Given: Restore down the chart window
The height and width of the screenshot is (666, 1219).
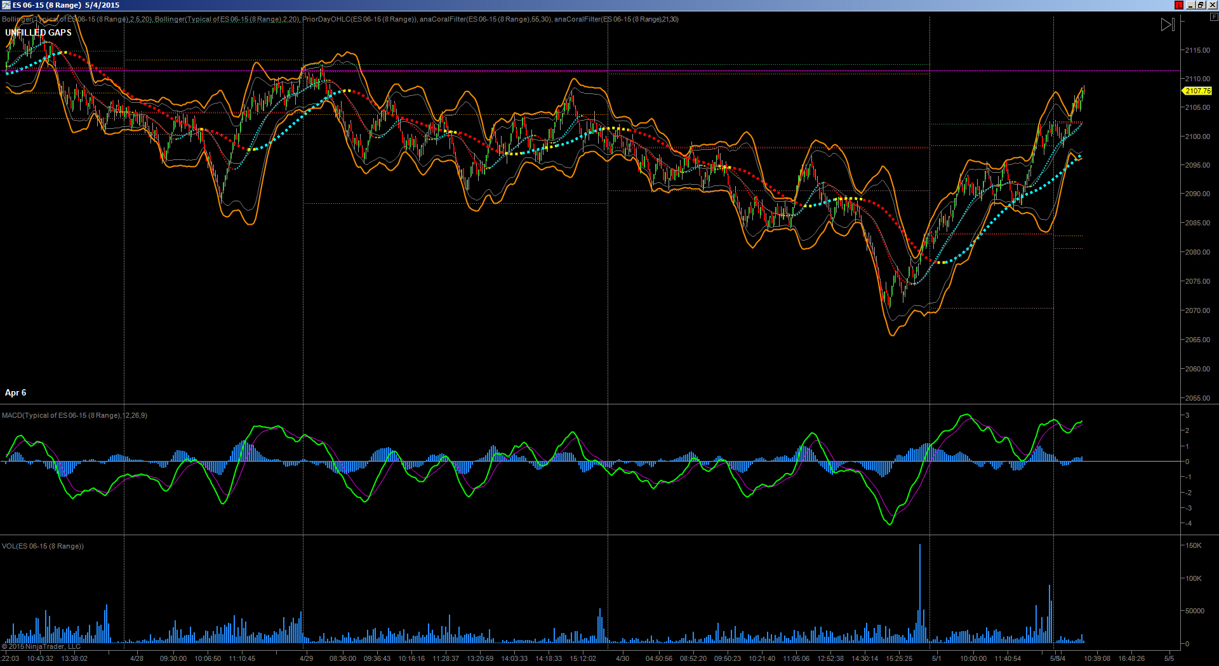Looking at the screenshot, I should point(1201,5).
